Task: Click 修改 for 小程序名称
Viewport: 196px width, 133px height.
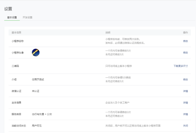Action: [x=185, y=41]
